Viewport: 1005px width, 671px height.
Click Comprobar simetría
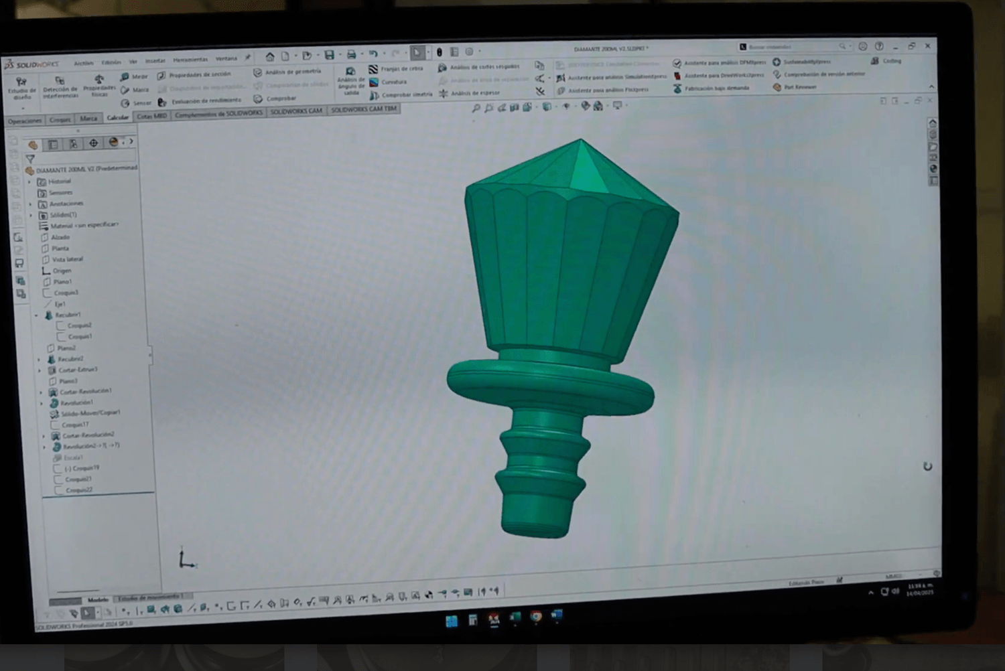point(401,94)
